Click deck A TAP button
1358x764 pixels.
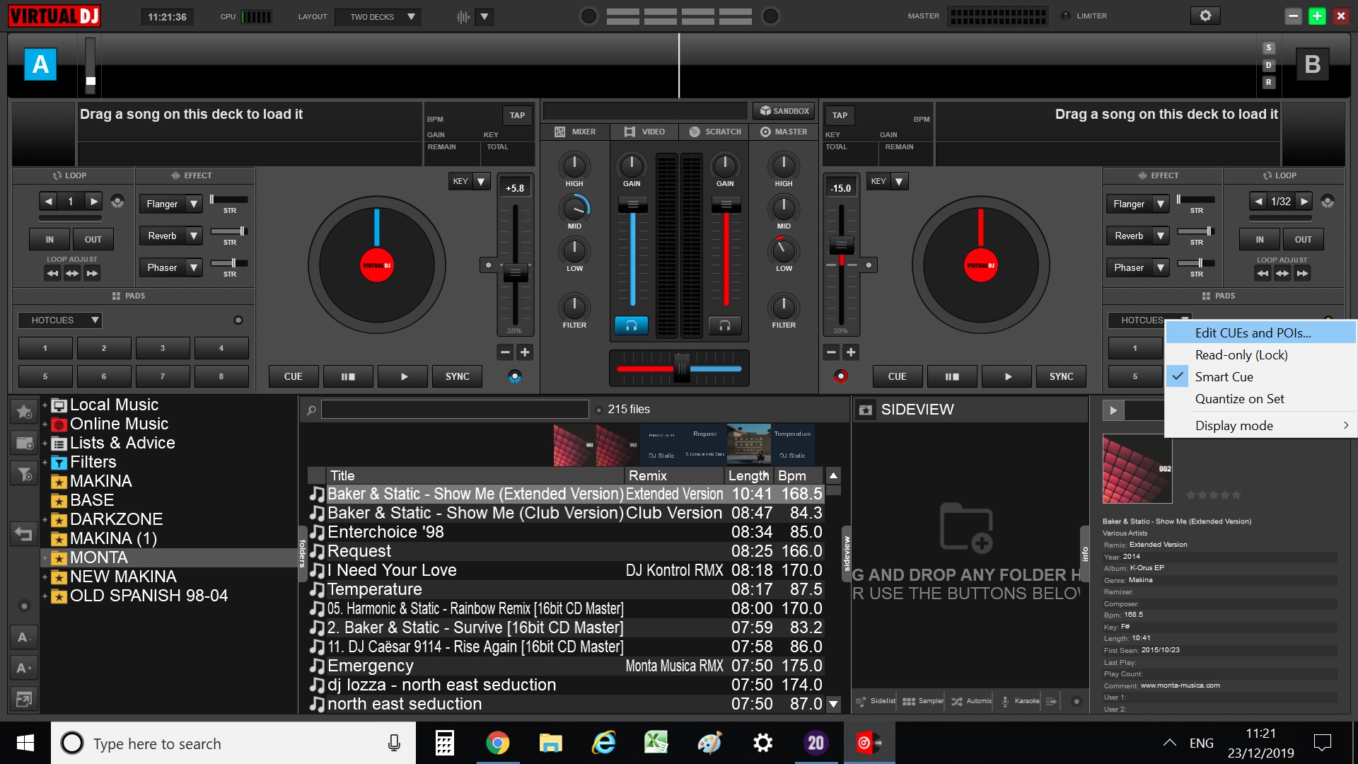517,115
